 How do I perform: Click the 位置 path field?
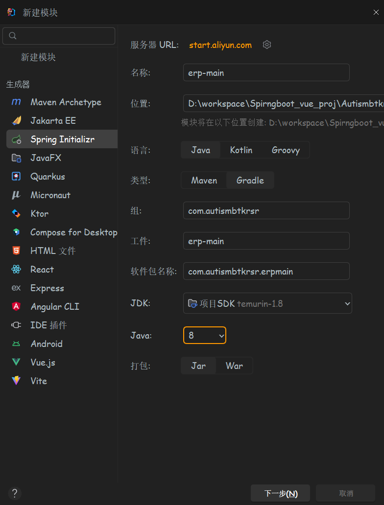(x=284, y=103)
